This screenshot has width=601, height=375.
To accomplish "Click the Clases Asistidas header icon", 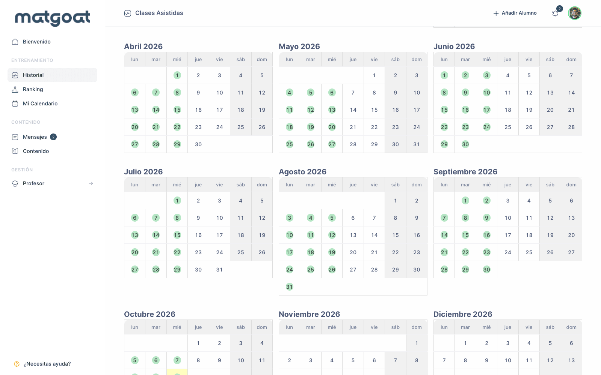I will click(128, 13).
